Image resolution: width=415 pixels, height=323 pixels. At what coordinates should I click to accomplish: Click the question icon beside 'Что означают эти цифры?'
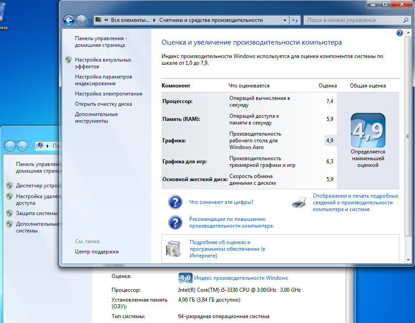175,202
